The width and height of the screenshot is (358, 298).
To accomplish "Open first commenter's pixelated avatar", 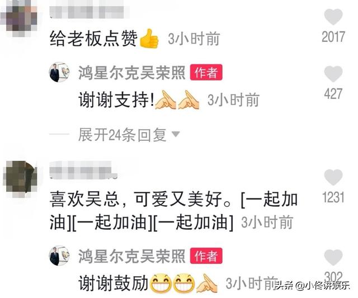I will [x=20, y=18].
